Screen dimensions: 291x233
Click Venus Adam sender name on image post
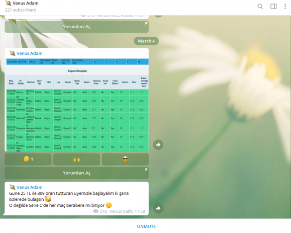30,53
